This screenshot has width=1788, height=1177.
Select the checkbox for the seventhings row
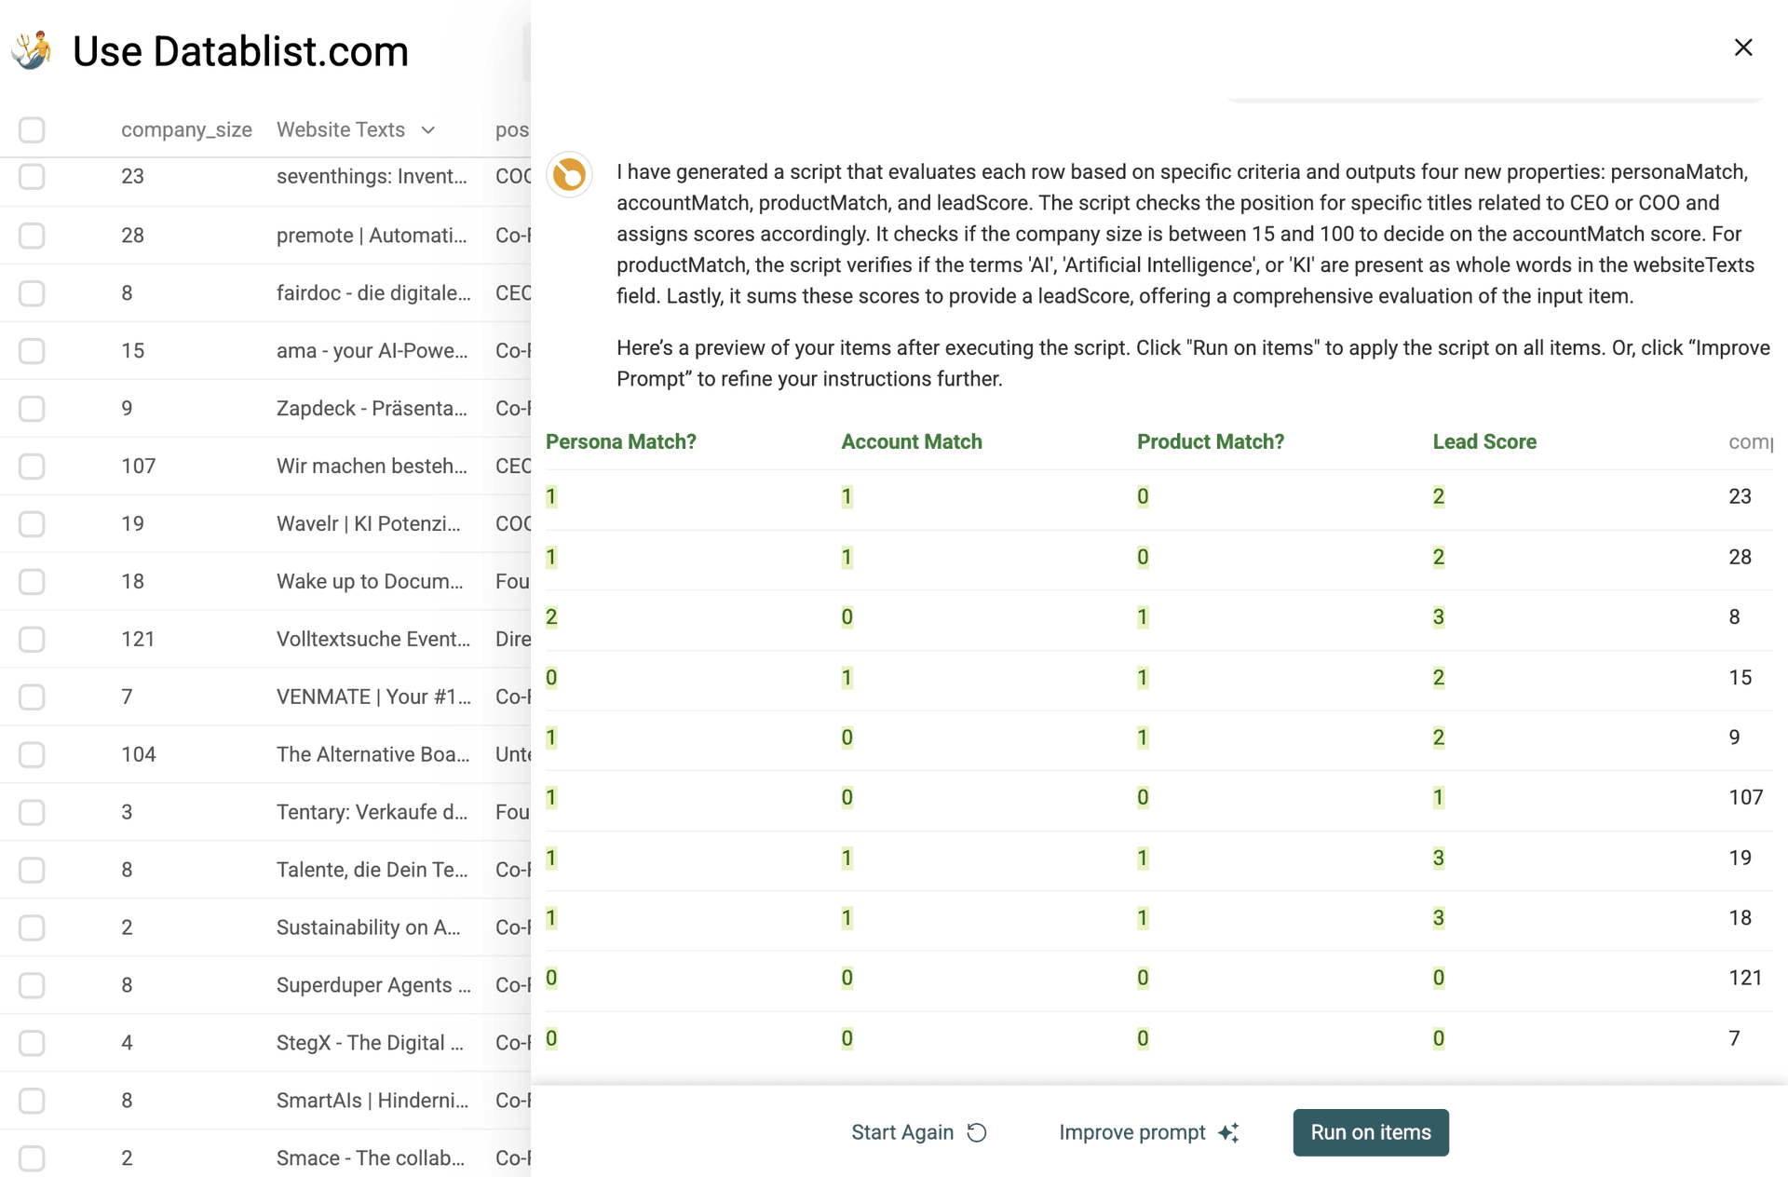pos(32,177)
